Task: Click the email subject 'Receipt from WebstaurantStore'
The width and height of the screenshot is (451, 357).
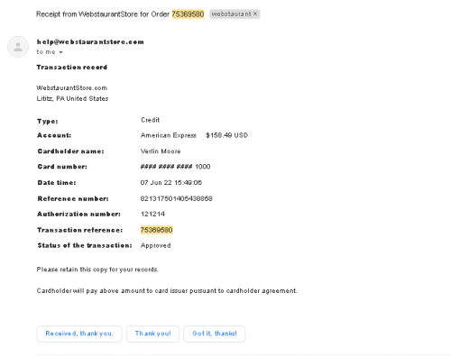Action: click(x=103, y=14)
